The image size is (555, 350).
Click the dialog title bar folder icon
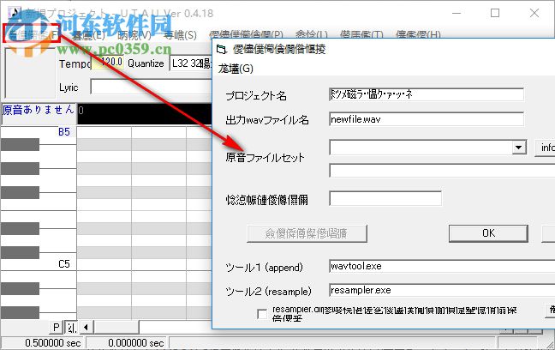tap(222, 50)
